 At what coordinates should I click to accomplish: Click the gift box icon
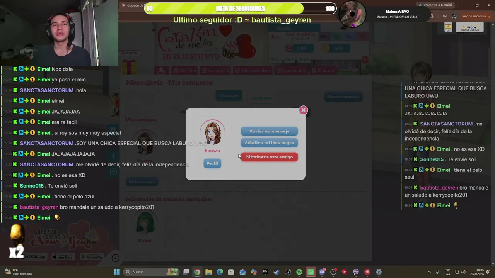129,66
